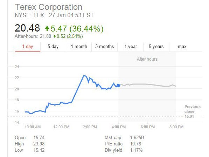Select the 1 day tab
The image size is (209, 157).
27,47
